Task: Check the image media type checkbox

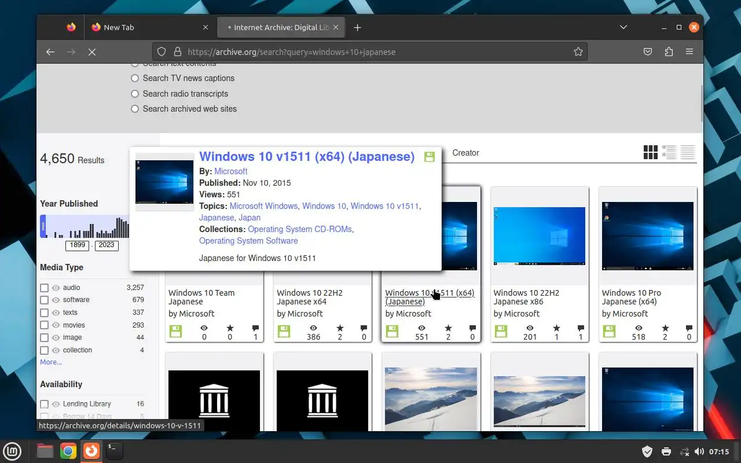Action: (x=44, y=337)
